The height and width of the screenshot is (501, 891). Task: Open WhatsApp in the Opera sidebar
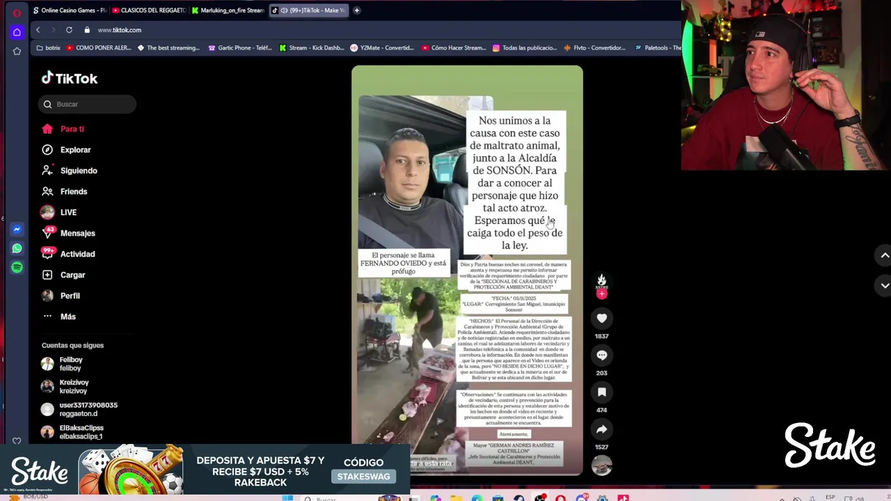tap(17, 248)
